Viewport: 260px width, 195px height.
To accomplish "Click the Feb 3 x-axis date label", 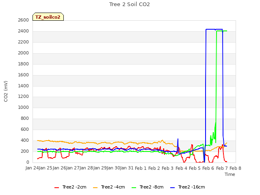I will [x=168, y=168].
